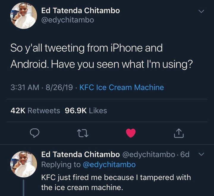Open the main tweet's profile picture
The height and width of the screenshot is (196, 214).
pos(24,16)
